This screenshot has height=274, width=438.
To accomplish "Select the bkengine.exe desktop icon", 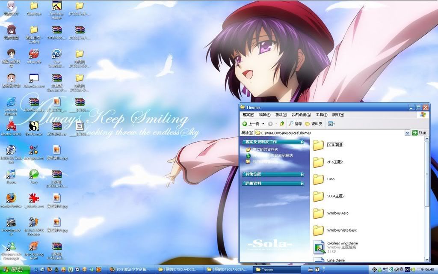I will pos(34,153).
